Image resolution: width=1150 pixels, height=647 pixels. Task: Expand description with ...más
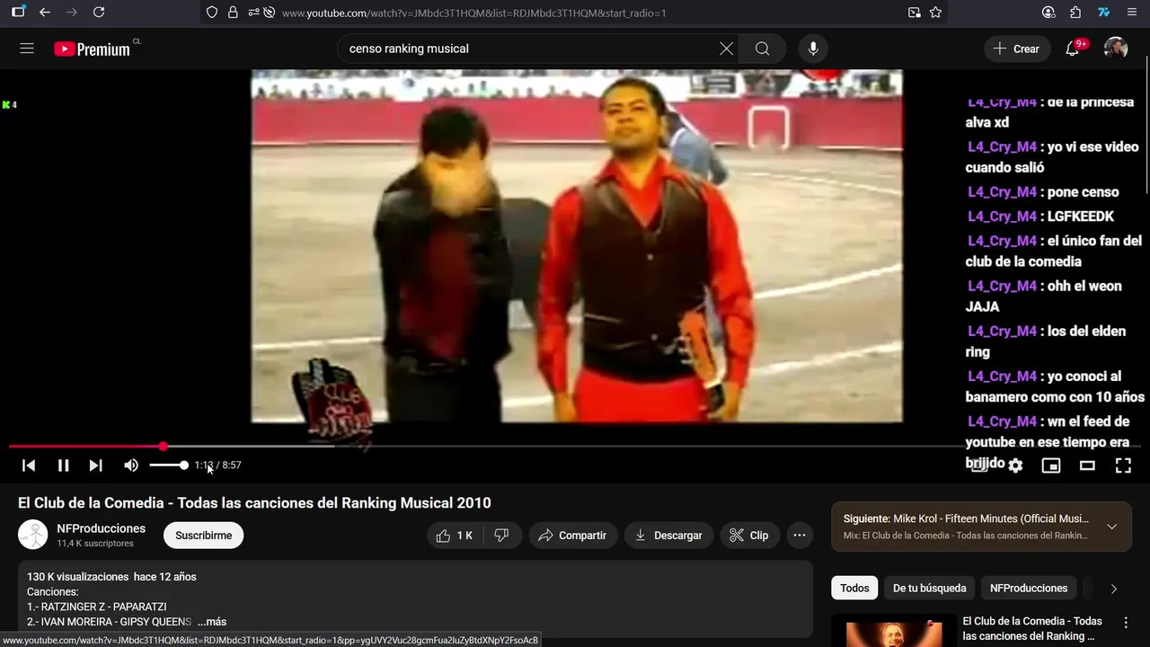(212, 622)
